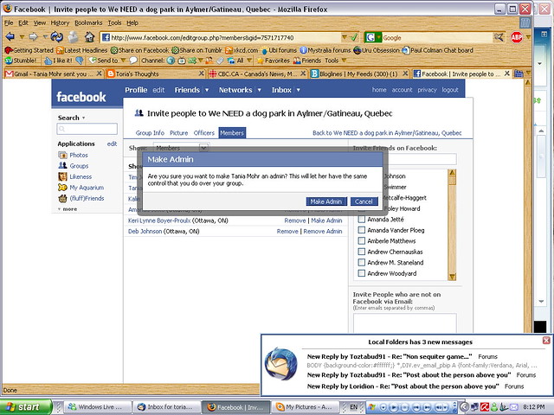Open 'Back to We NEED a dog park' link
Screen dimensions: 554x415
click(x=387, y=132)
